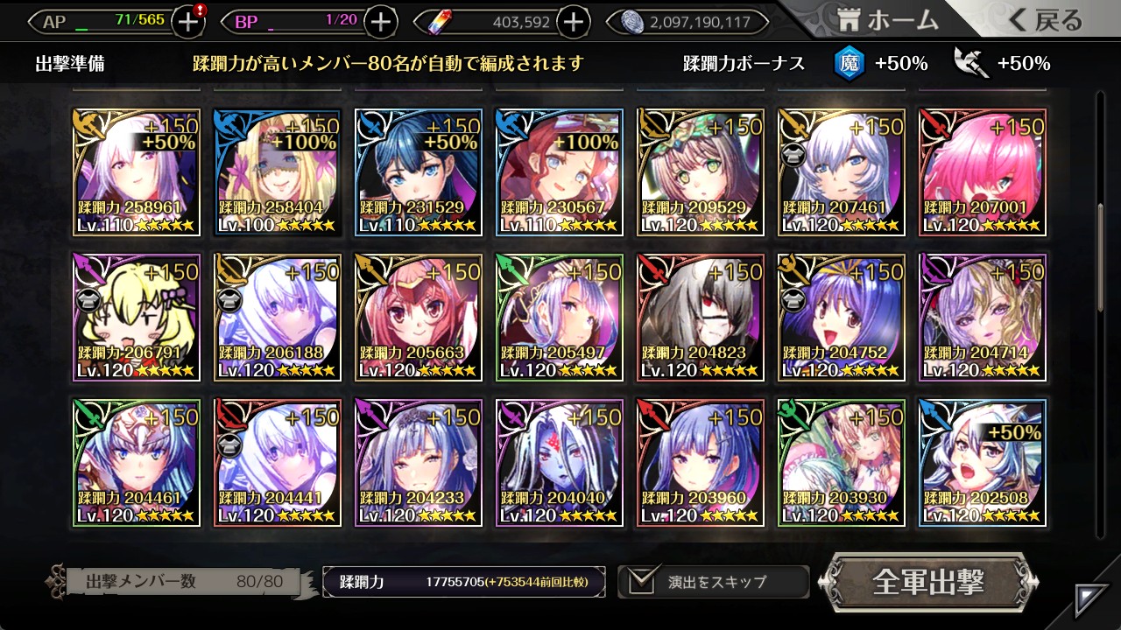Tap the ornate emblem beside 出撃メンバー数
Screen dimensions: 1121x630
click(x=58, y=581)
